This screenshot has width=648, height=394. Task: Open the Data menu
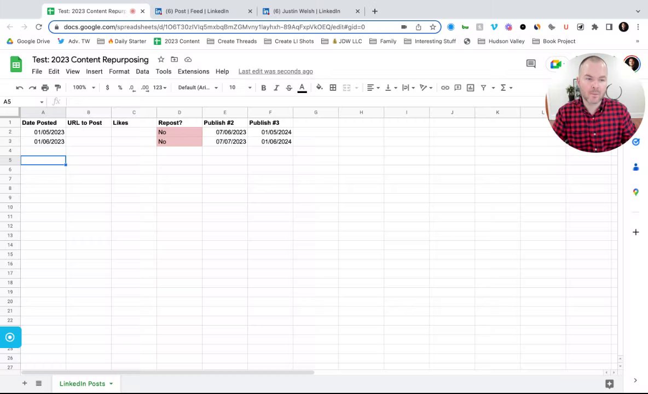(142, 72)
